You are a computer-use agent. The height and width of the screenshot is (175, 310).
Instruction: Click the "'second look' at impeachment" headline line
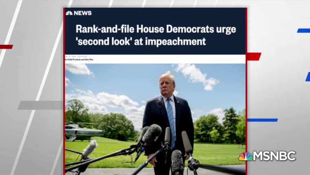[141, 41]
